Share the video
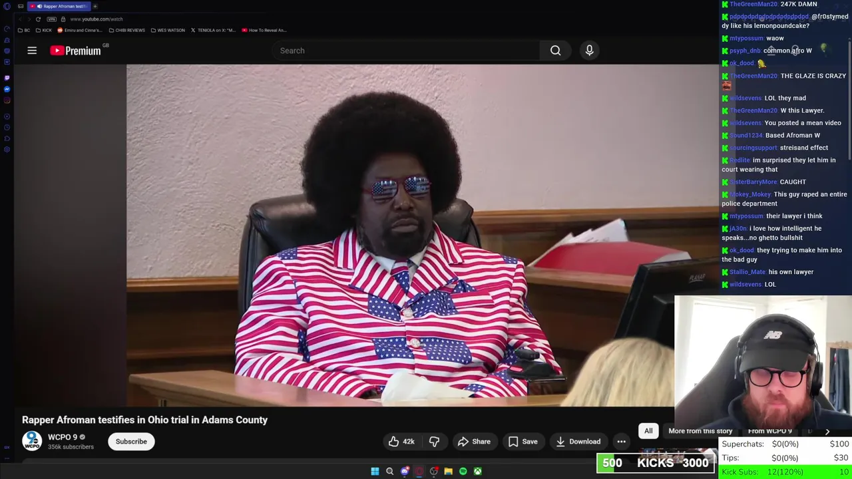 pos(474,442)
